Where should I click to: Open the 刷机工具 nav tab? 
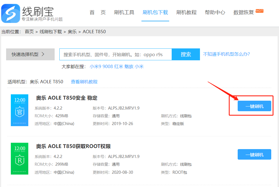pos(124,12)
